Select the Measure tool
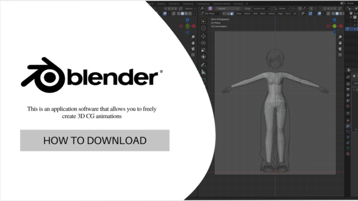 pos(203,72)
